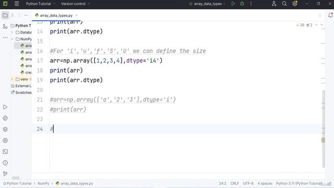Viewport: 334px width, 188px height.
Task: Select the highlighted array file in tree
Action: pyautogui.click(x=23, y=45)
